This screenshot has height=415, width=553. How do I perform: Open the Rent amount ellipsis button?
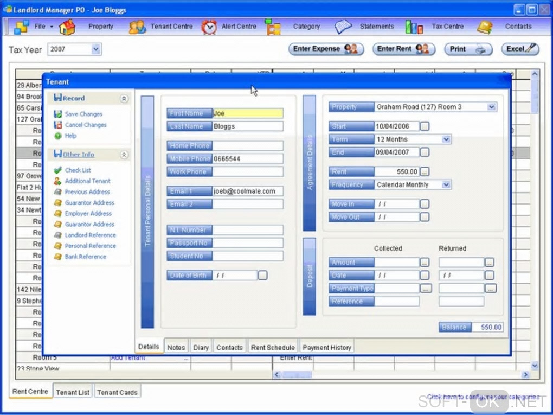pyautogui.click(x=425, y=172)
